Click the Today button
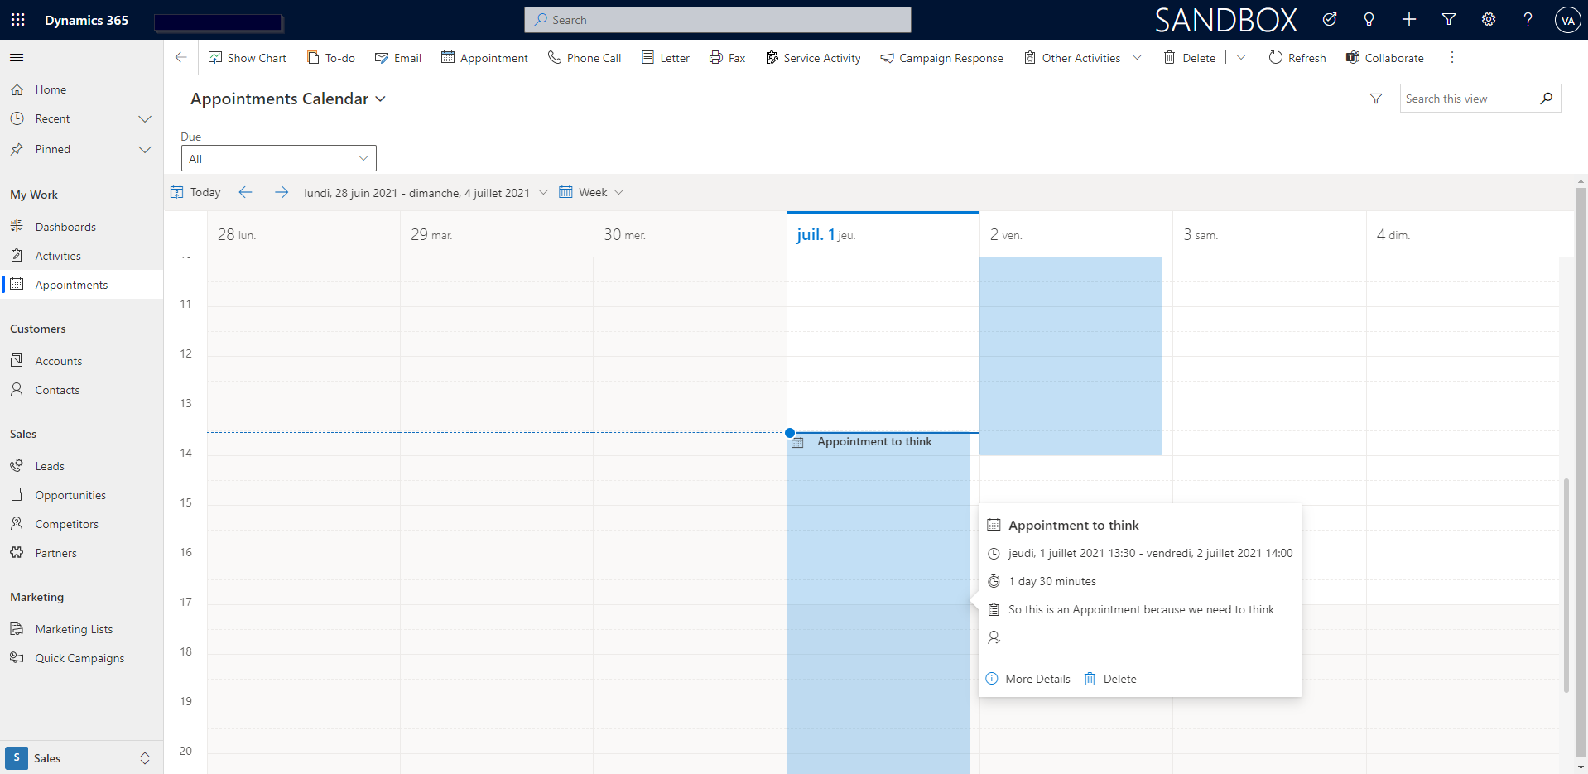 coord(195,192)
